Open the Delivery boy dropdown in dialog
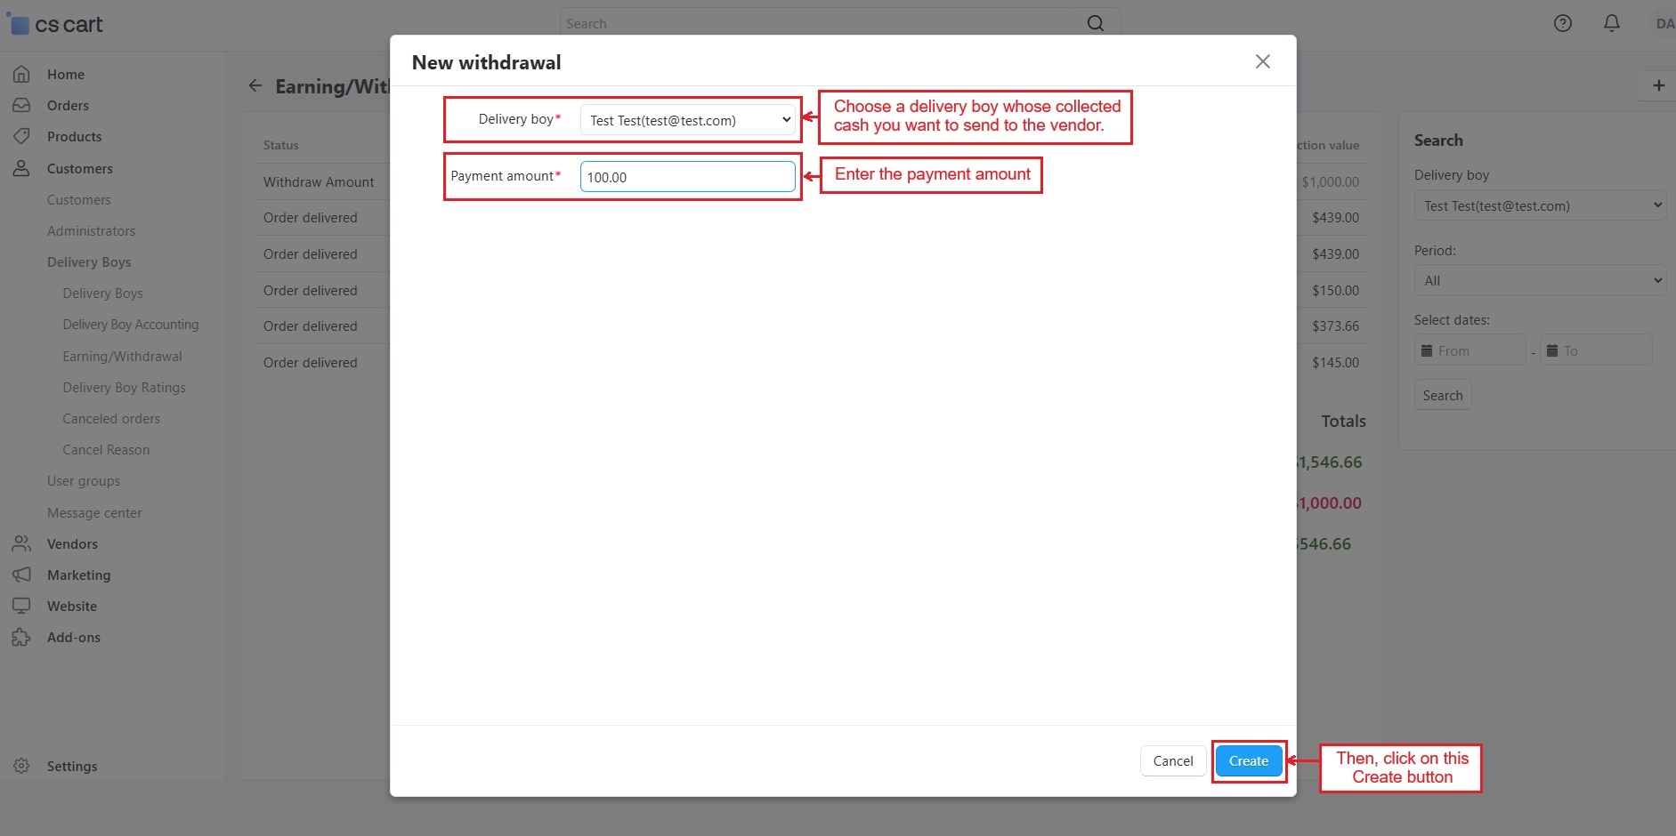Screen dimensions: 1676x836 click(687, 120)
